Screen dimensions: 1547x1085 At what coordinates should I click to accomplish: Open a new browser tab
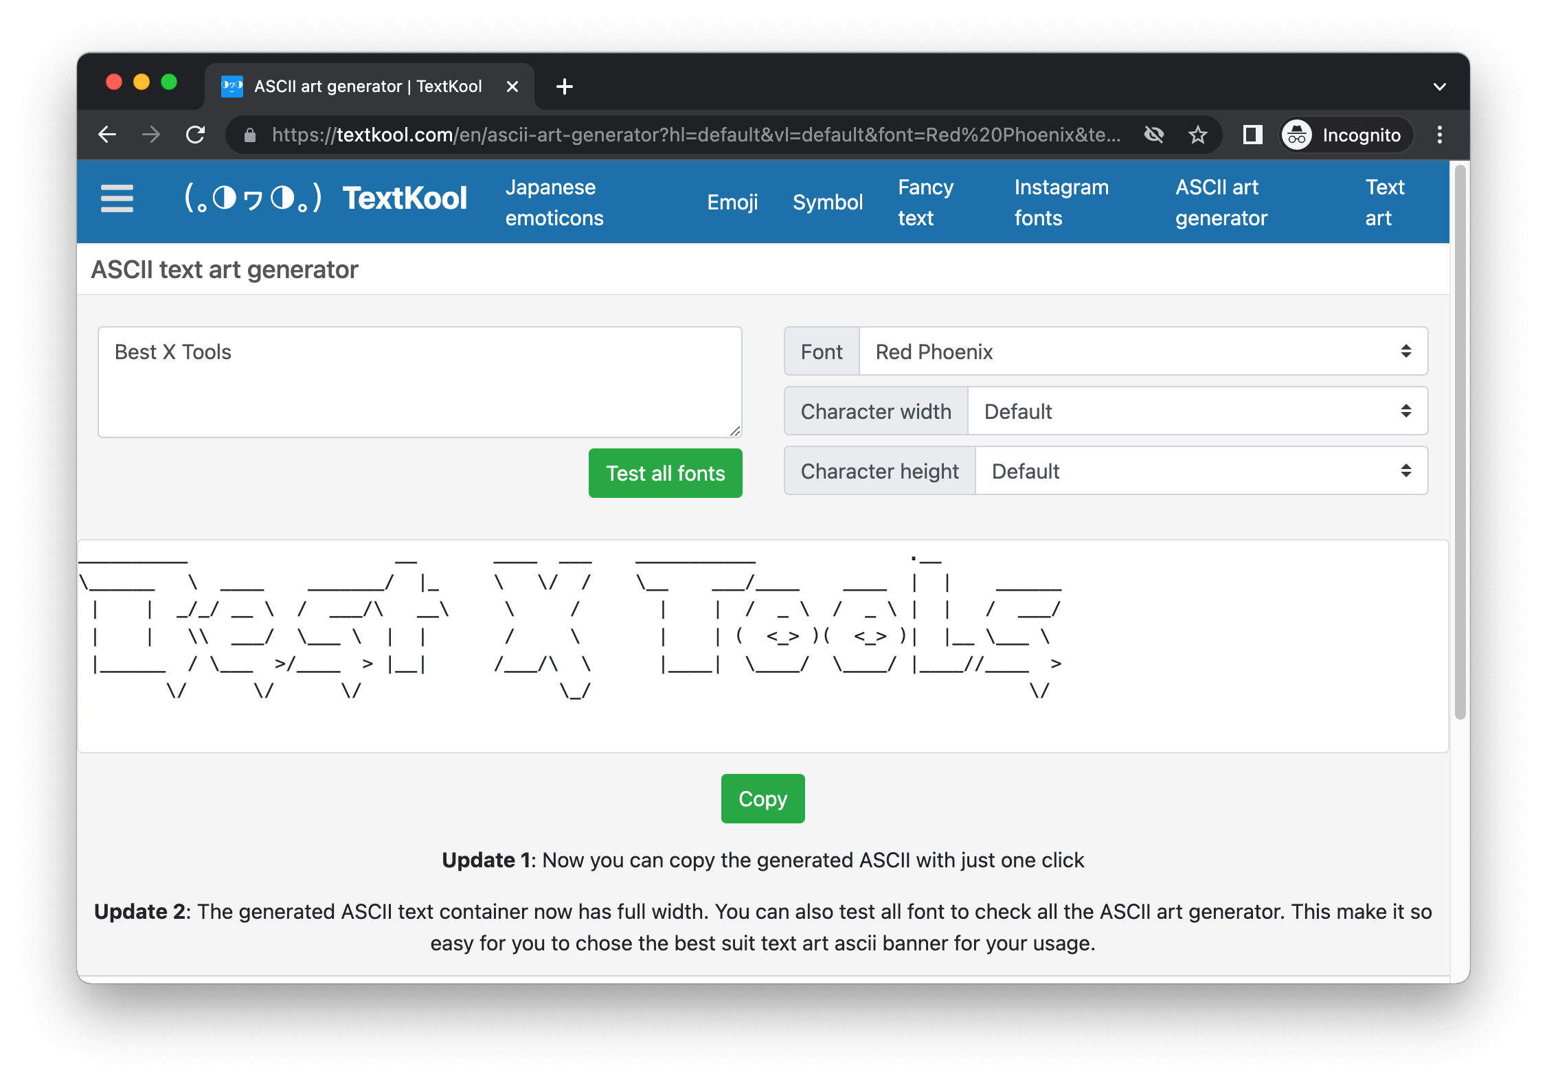click(x=565, y=87)
